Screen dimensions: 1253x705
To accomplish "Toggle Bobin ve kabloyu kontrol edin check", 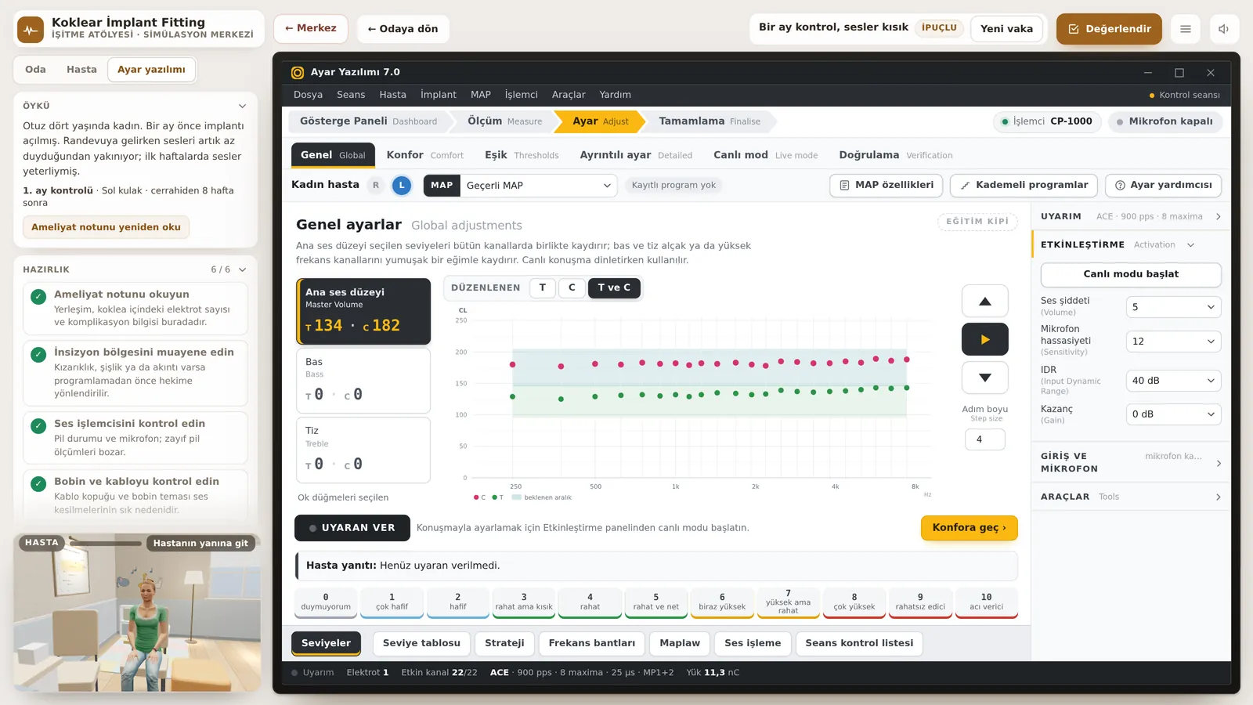I will [x=38, y=483].
